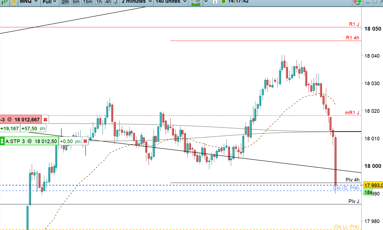Open the chart information icon
The width and height of the screenshot is (383, 230).
(215, 2)
